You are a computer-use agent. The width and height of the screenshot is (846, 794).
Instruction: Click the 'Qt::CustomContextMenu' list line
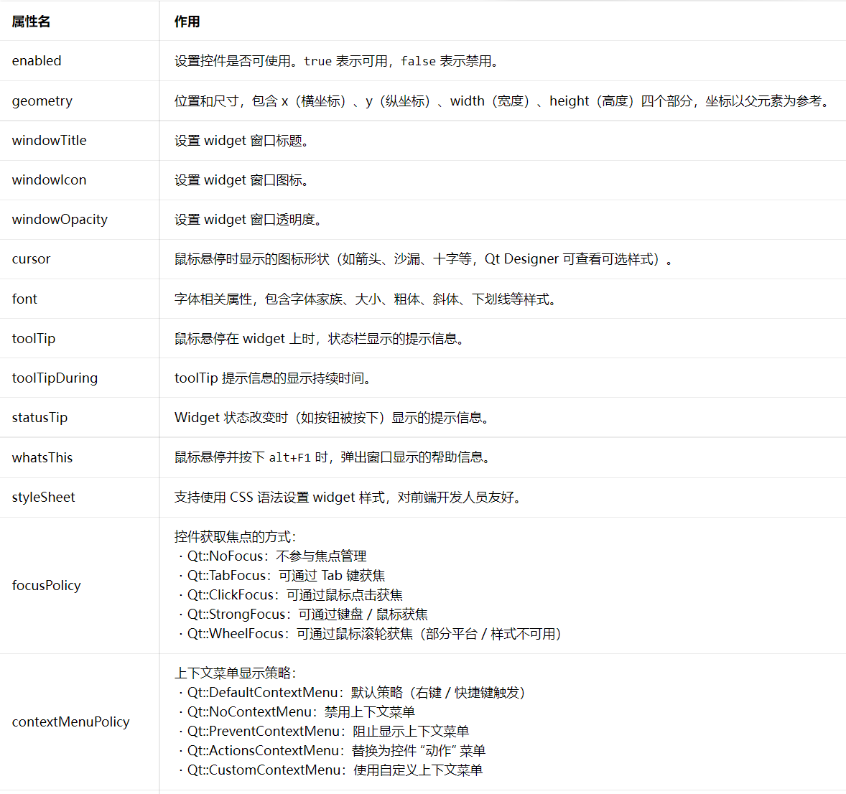point(330,770)
